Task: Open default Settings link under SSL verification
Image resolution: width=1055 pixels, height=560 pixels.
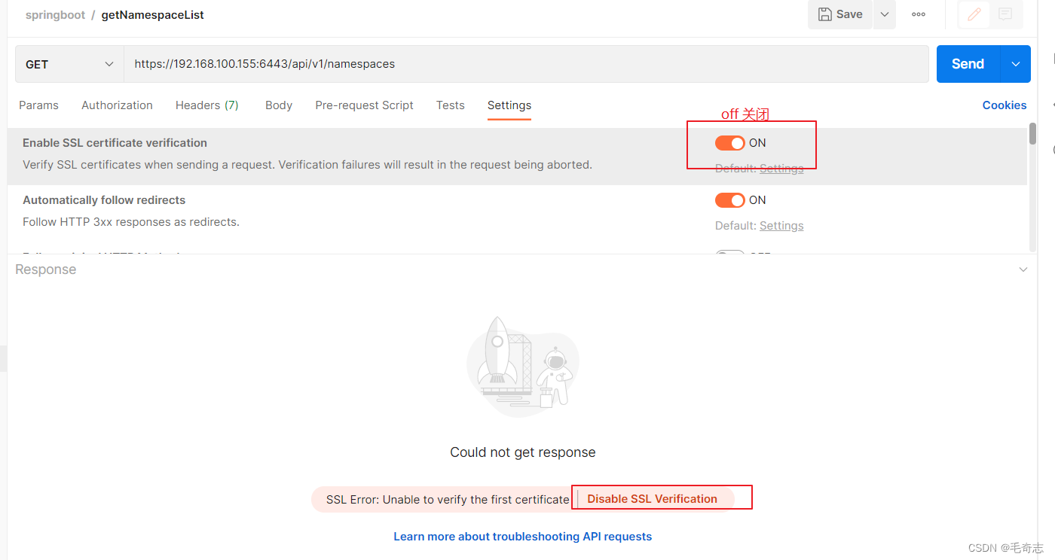Action: coord(781,169)
